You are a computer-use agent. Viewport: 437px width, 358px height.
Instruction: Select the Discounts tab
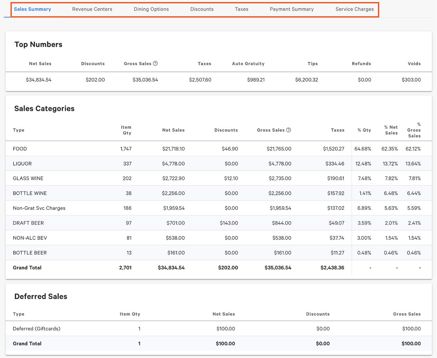202,9
